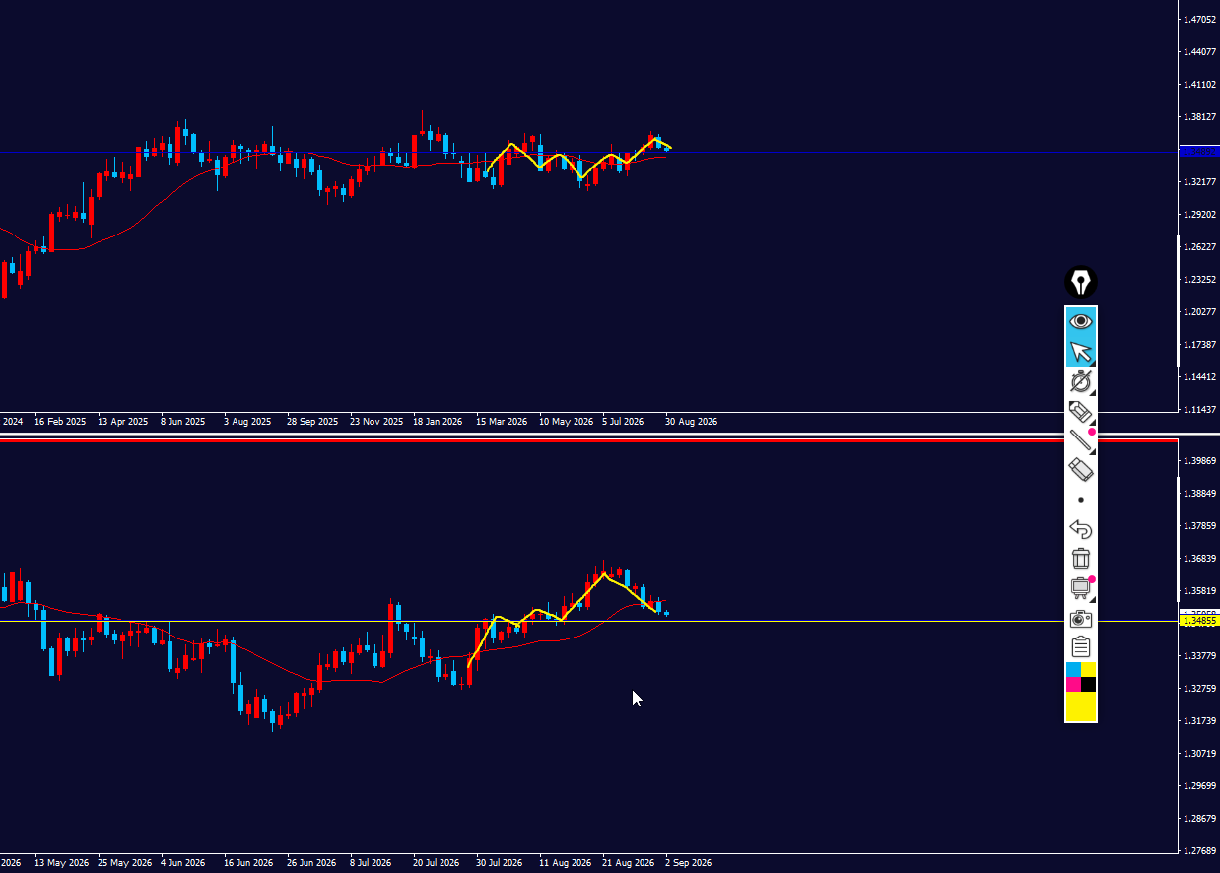Click the trash bin clear icon
Viewport: 1220px width, 873px height.
coord(1081,559)
